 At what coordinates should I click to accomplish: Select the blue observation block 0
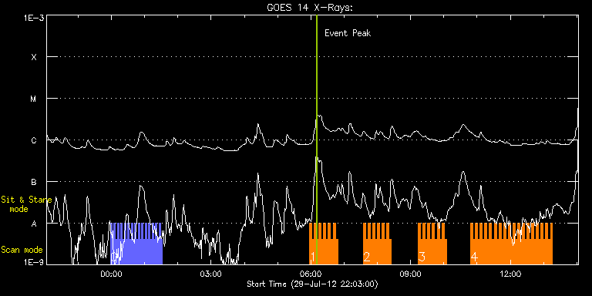[136, 244]
